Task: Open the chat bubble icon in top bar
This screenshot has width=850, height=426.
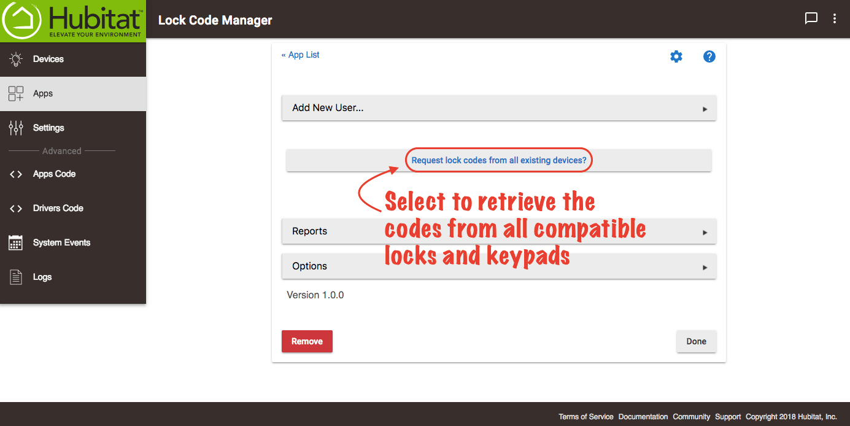Action: pos(811,18)
